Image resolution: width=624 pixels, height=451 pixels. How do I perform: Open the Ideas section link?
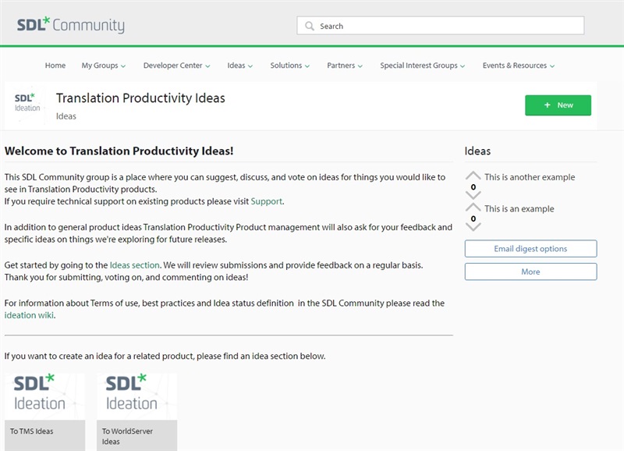click(x=134, y=265)
